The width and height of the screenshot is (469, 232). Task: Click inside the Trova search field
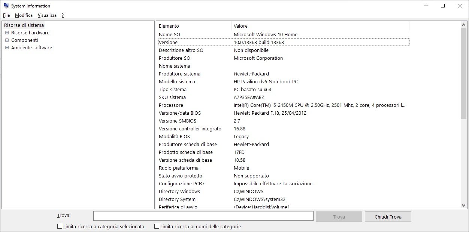click(203, 216)
